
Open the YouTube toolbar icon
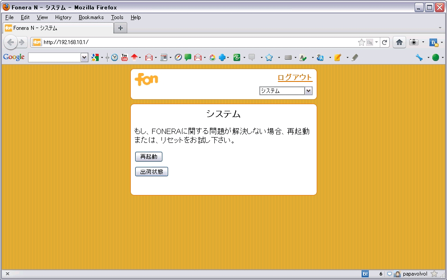tap(124, 57)
